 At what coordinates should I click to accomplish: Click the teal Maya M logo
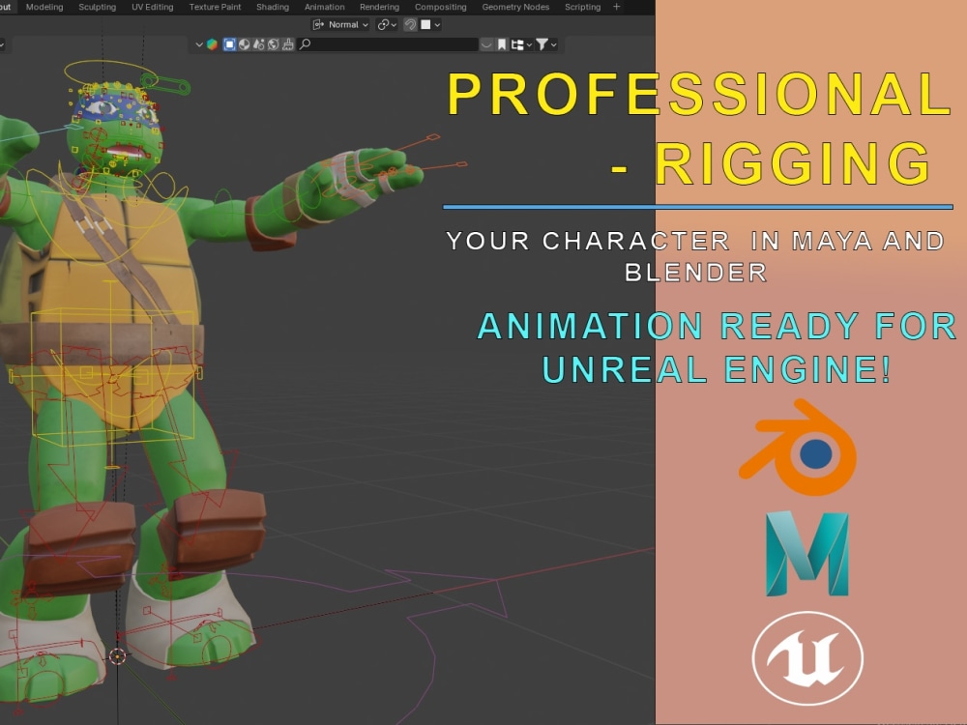807,554
